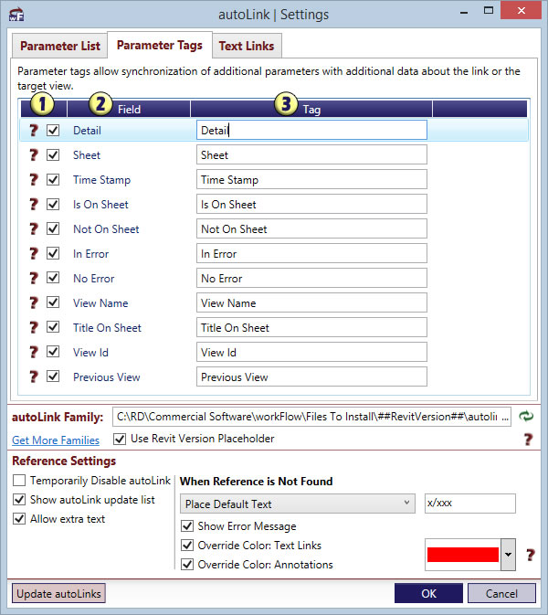Click the Not On Sheet tag field
548x615 pixels.
pos(311,229)
